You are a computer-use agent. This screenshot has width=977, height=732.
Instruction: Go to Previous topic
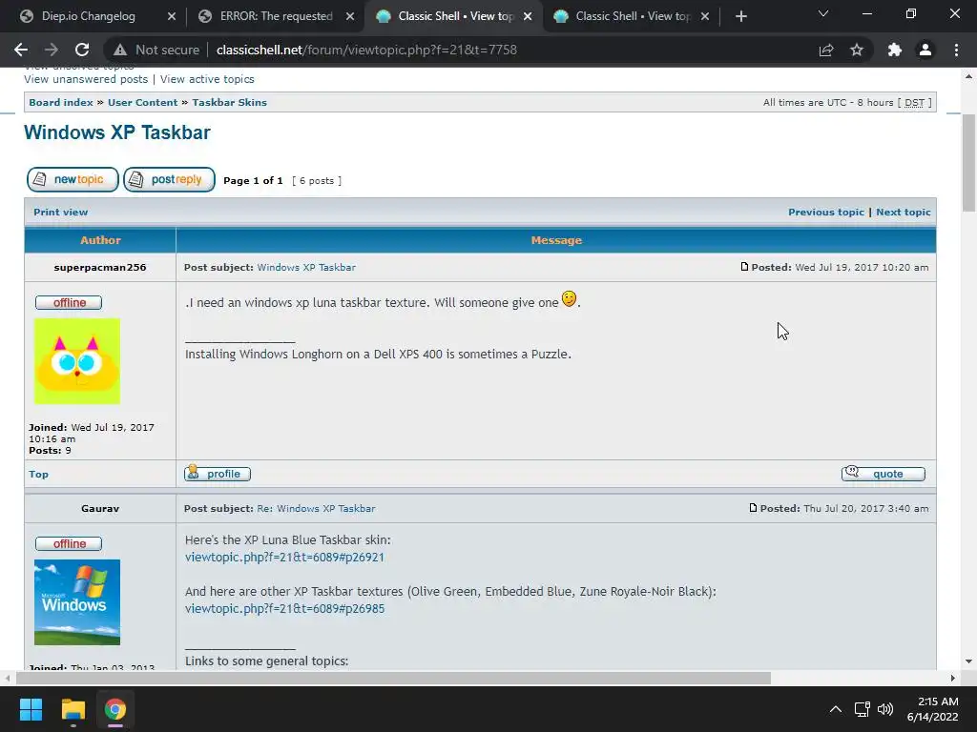tap(826, 213)
